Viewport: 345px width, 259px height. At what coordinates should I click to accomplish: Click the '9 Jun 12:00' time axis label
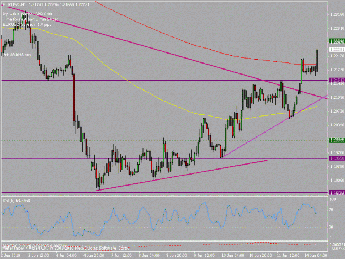(x=204, y=256)
